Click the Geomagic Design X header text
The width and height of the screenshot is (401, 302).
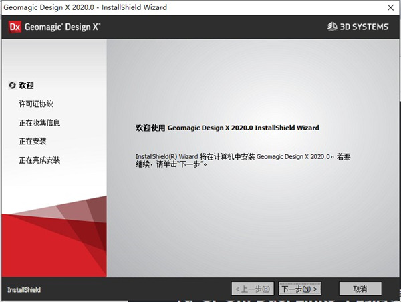pos(63,27)
